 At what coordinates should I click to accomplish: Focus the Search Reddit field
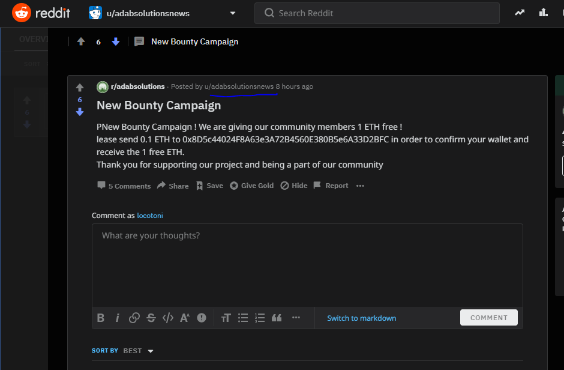click(377, 13)
